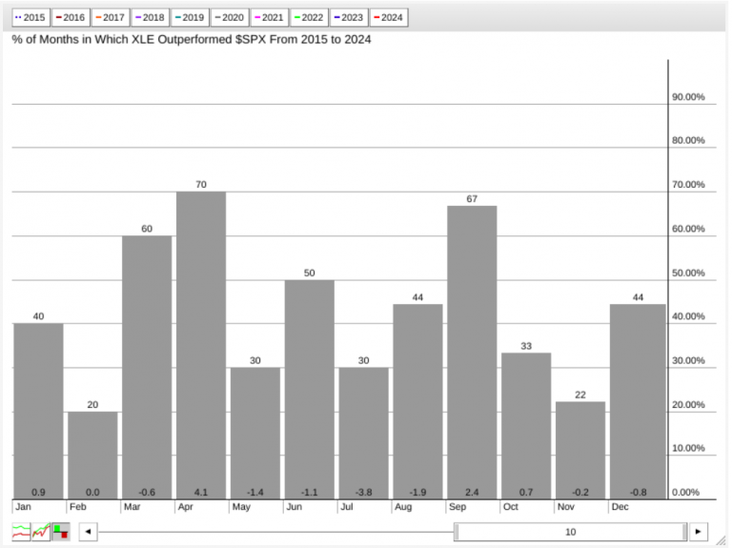Click the May bar labeled 30
The width and height of the screenshot is (732, 548).
254,434
